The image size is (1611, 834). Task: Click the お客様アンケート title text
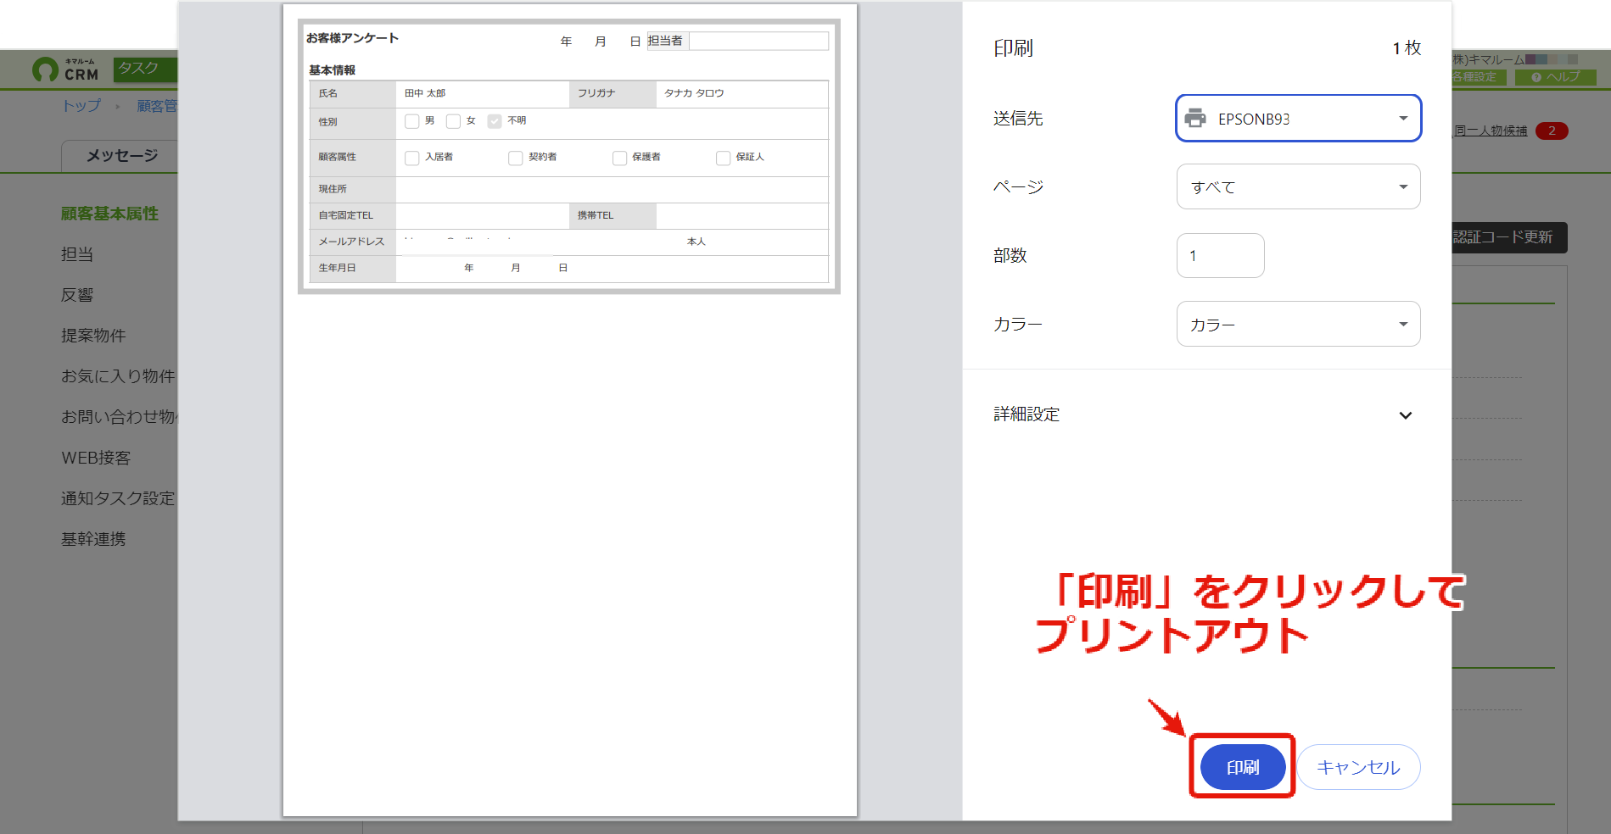pos(352,38)
